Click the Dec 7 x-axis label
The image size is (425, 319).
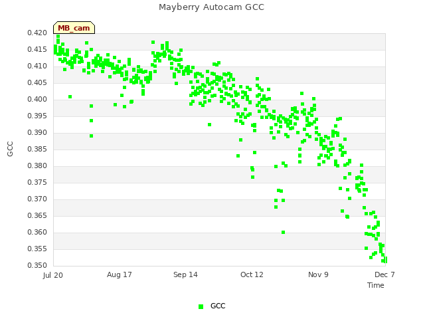384,274
